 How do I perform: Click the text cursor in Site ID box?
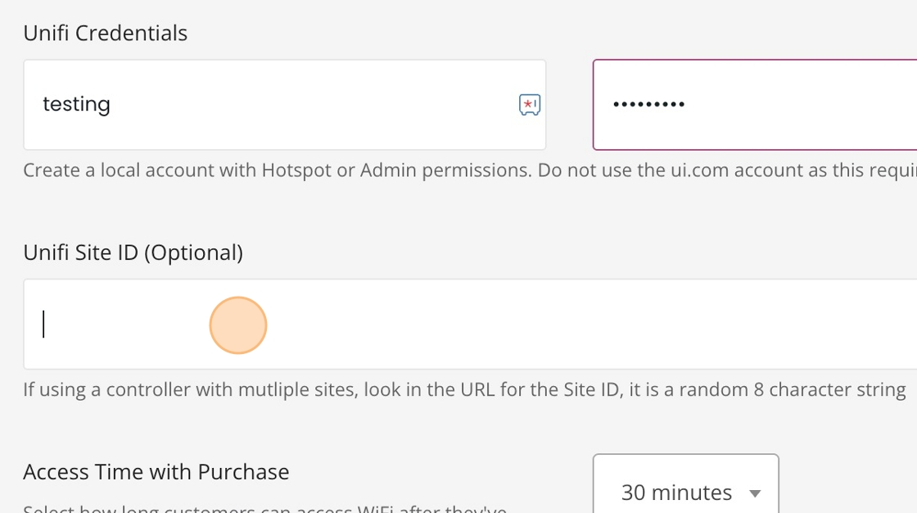44,325
